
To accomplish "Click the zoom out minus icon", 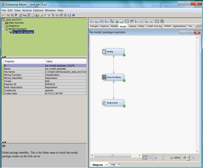I will pos(155,158).
